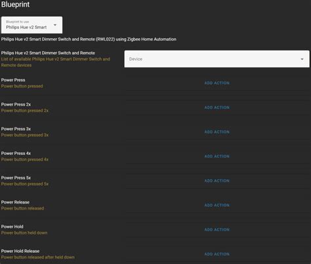Click the 'Power Press 3x' label
The width and height of the screenshot is (311, 264).
[x=16, y=129]
